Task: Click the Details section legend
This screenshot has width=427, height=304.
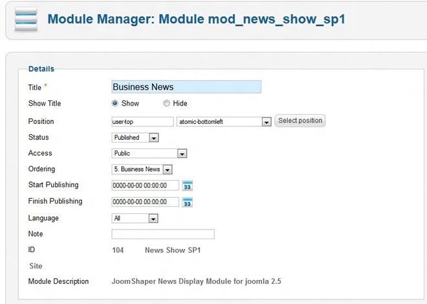Action: (41, 69)
